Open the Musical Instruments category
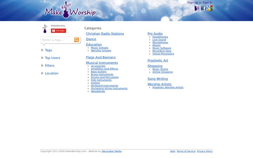 [x=102, y=63]
